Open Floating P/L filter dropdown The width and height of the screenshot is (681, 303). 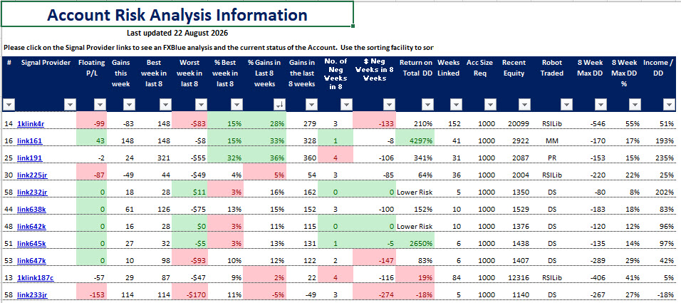pos(100,104)
